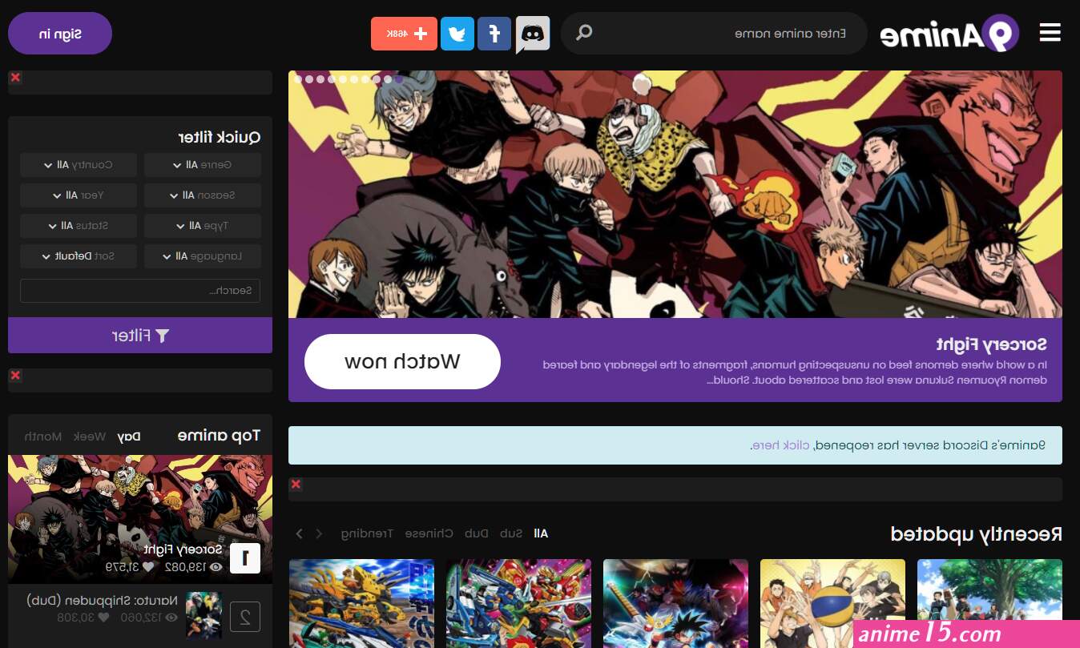
Task: Click the Watch now button
Action: (x=402, y=361)
